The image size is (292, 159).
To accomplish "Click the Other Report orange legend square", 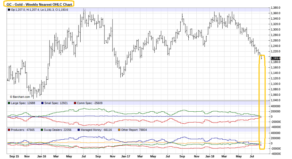I will [119, 130].
